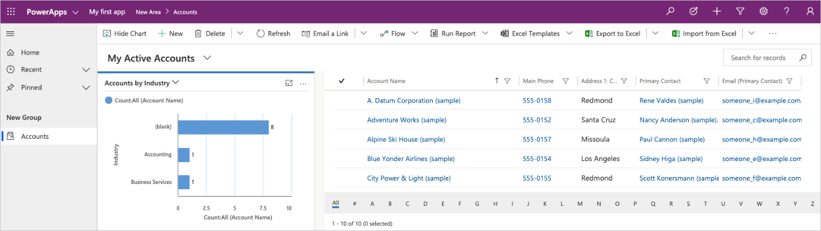The height and width of the screenshot is (231, 821).
Task: Click phone number 555-0158
Action: coord(537,100)
